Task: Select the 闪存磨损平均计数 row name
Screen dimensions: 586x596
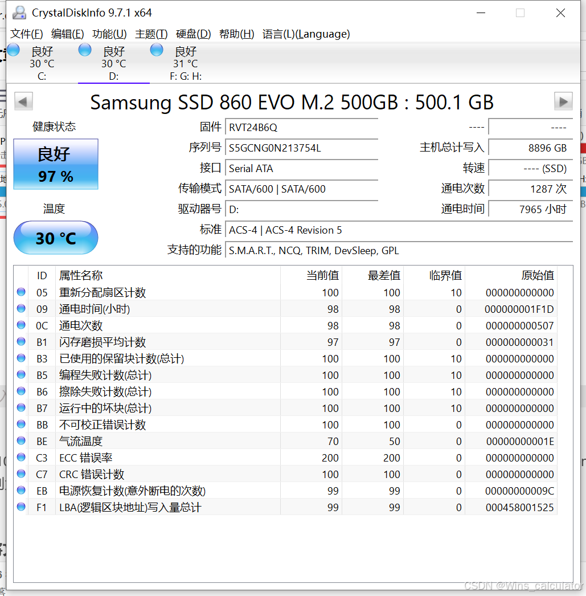Action: (103, 342)
